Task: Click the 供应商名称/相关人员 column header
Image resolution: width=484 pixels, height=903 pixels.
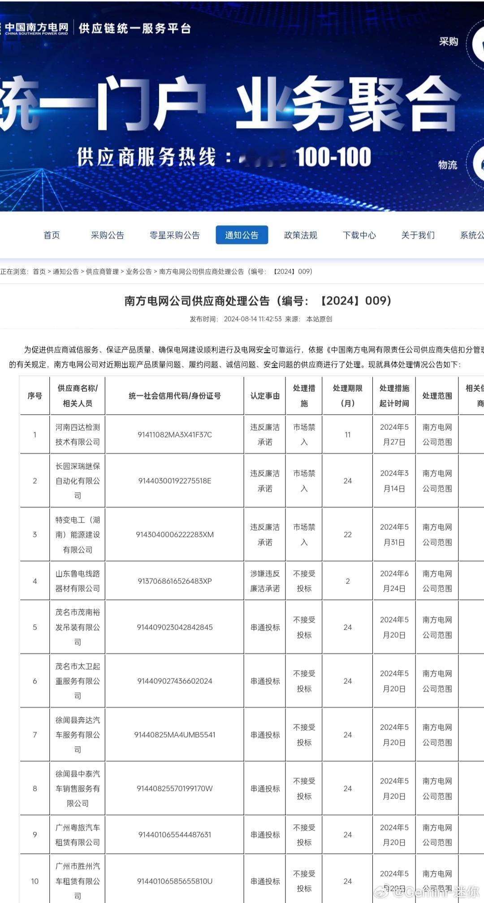Action: pos(78,396)
